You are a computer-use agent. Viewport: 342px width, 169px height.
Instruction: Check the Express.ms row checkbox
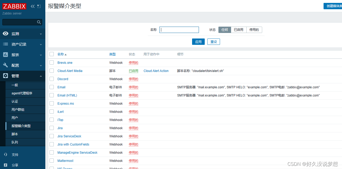coord(52,103)
